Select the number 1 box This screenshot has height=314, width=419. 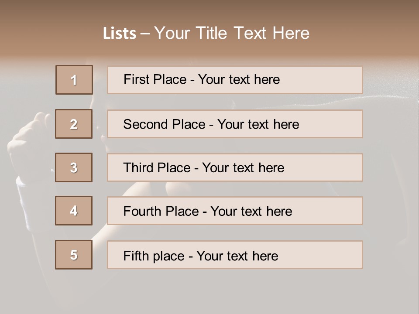pos(74,80)
